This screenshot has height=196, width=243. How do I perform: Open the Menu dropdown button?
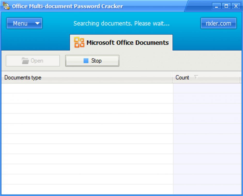24,23
